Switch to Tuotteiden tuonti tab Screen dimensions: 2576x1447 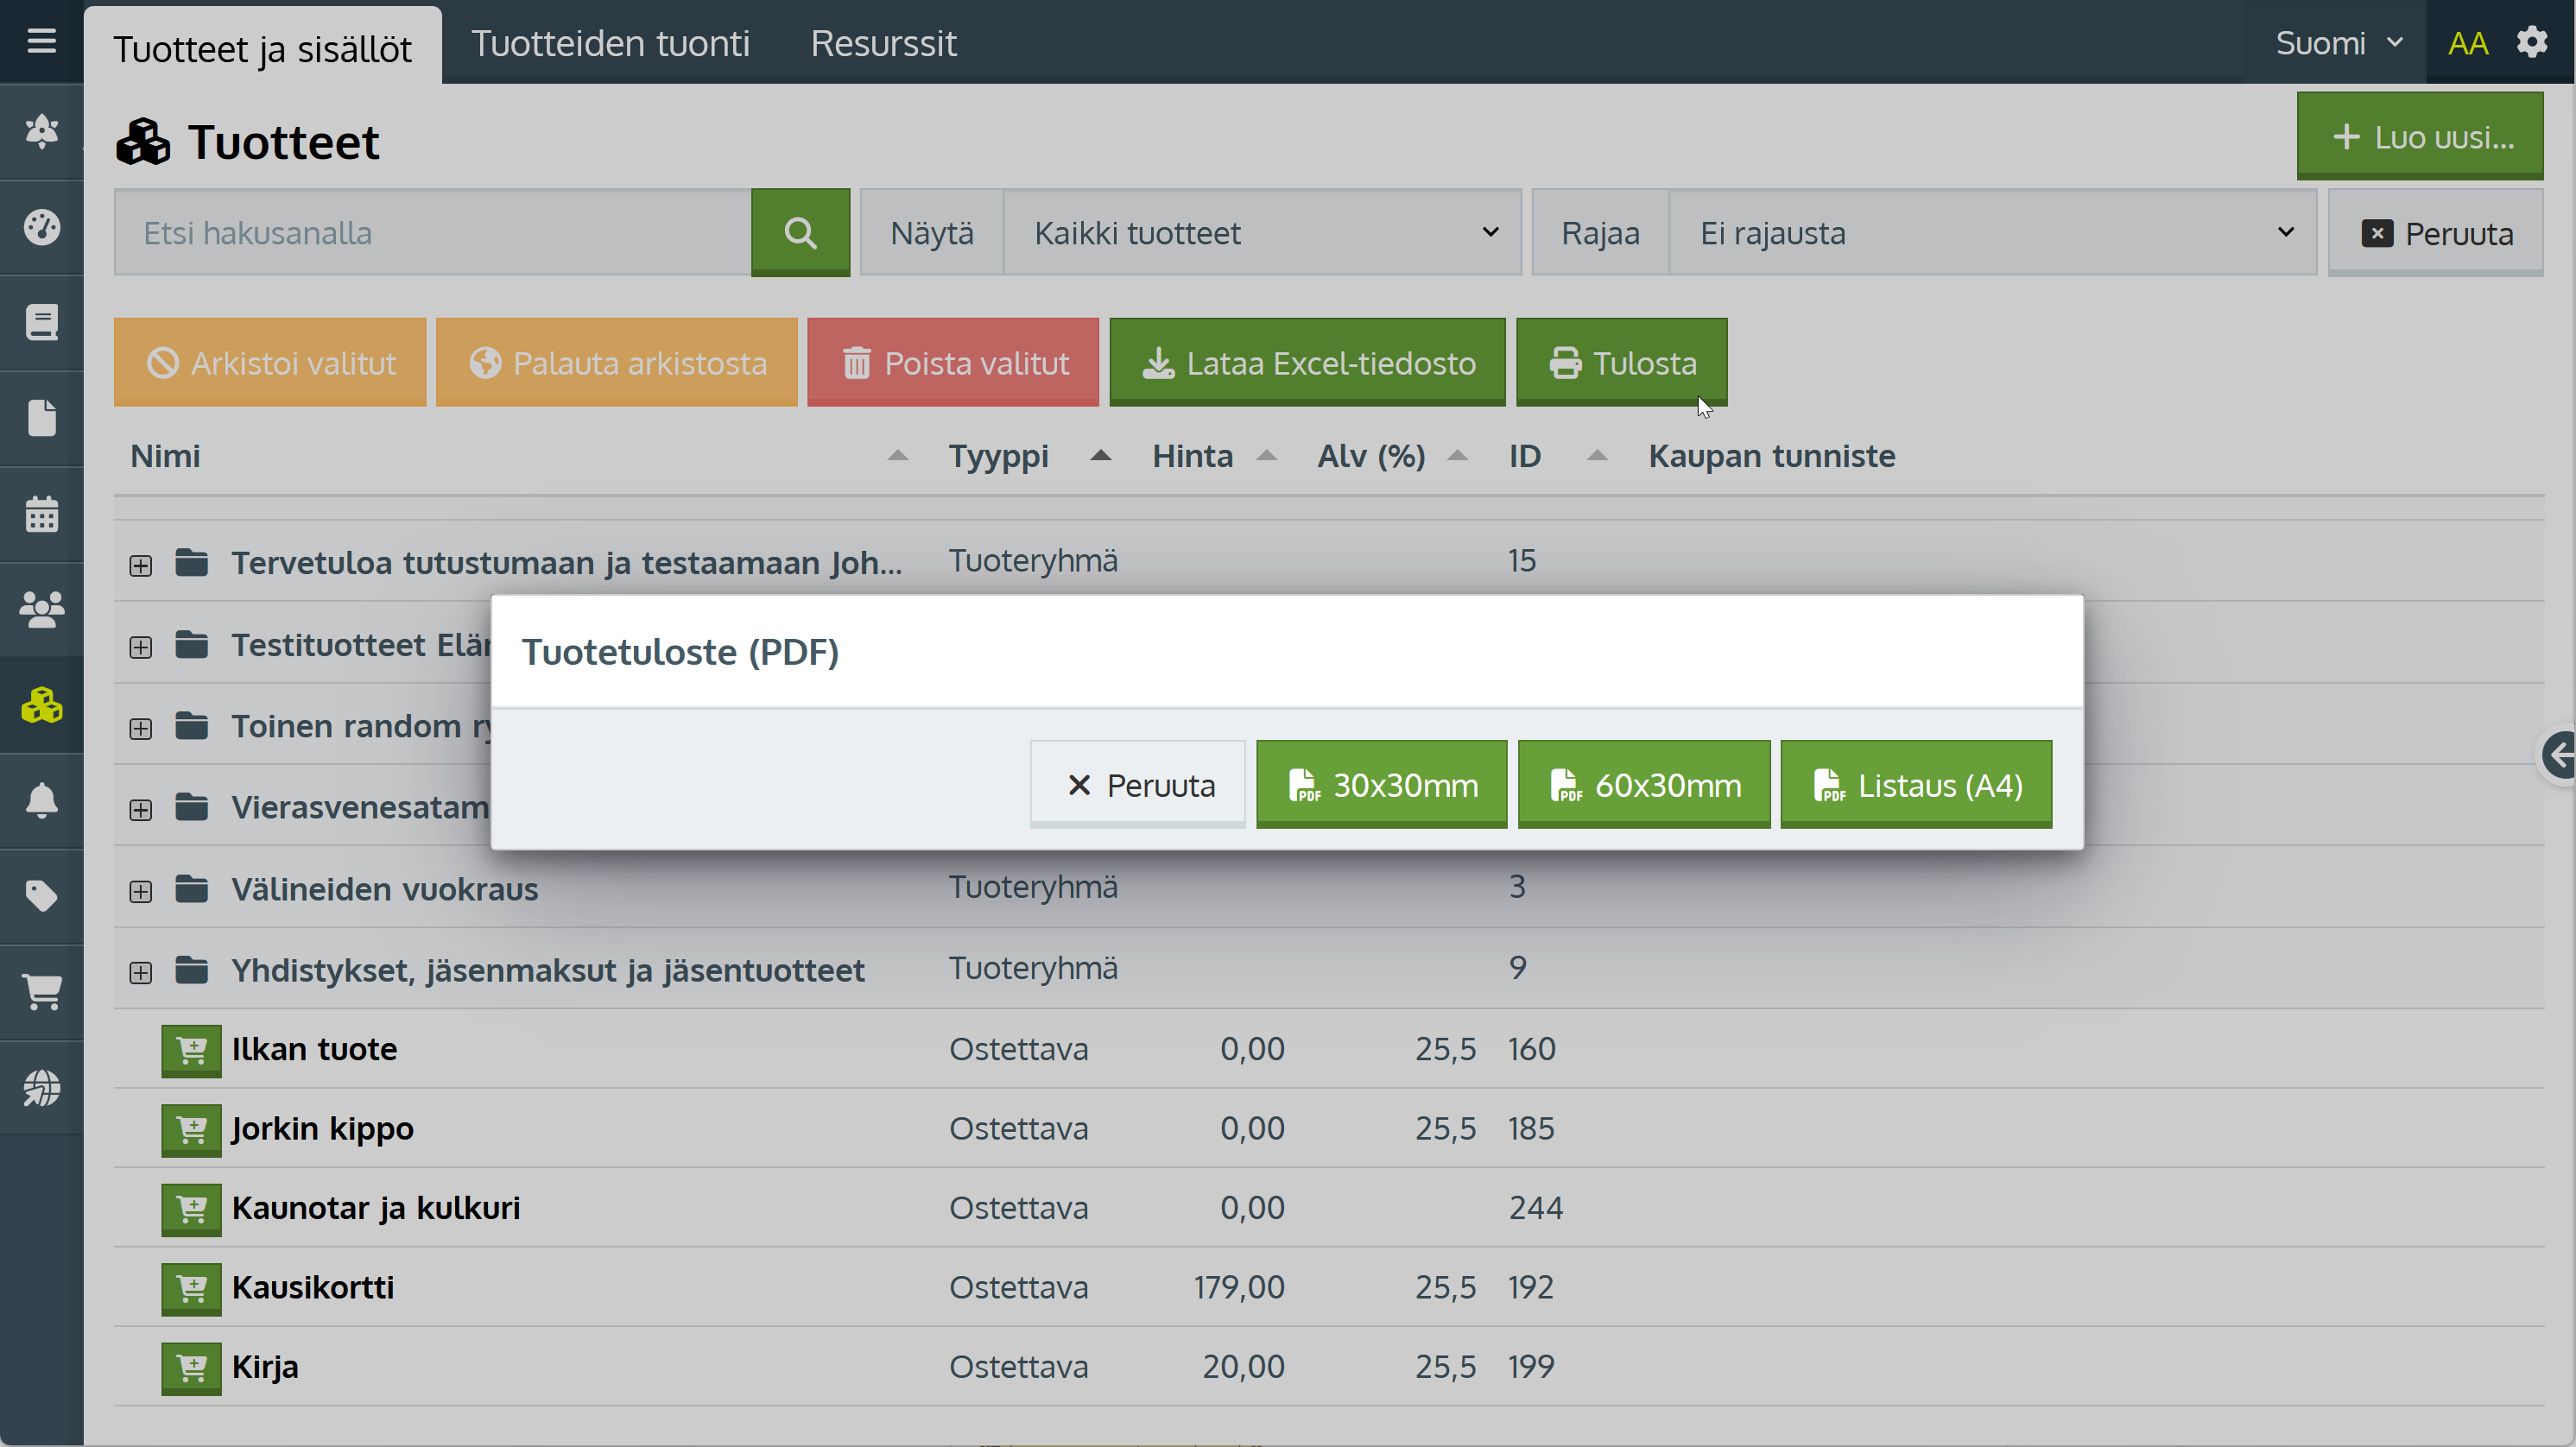610,43
